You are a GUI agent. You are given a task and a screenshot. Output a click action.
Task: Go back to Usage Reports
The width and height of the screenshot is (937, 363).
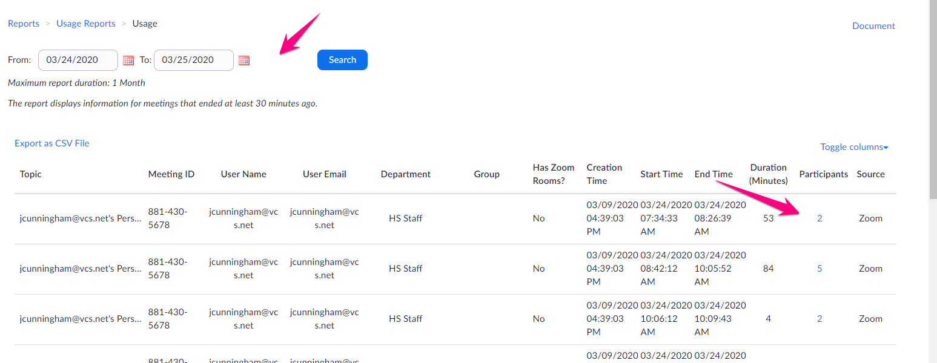(85, 23)
